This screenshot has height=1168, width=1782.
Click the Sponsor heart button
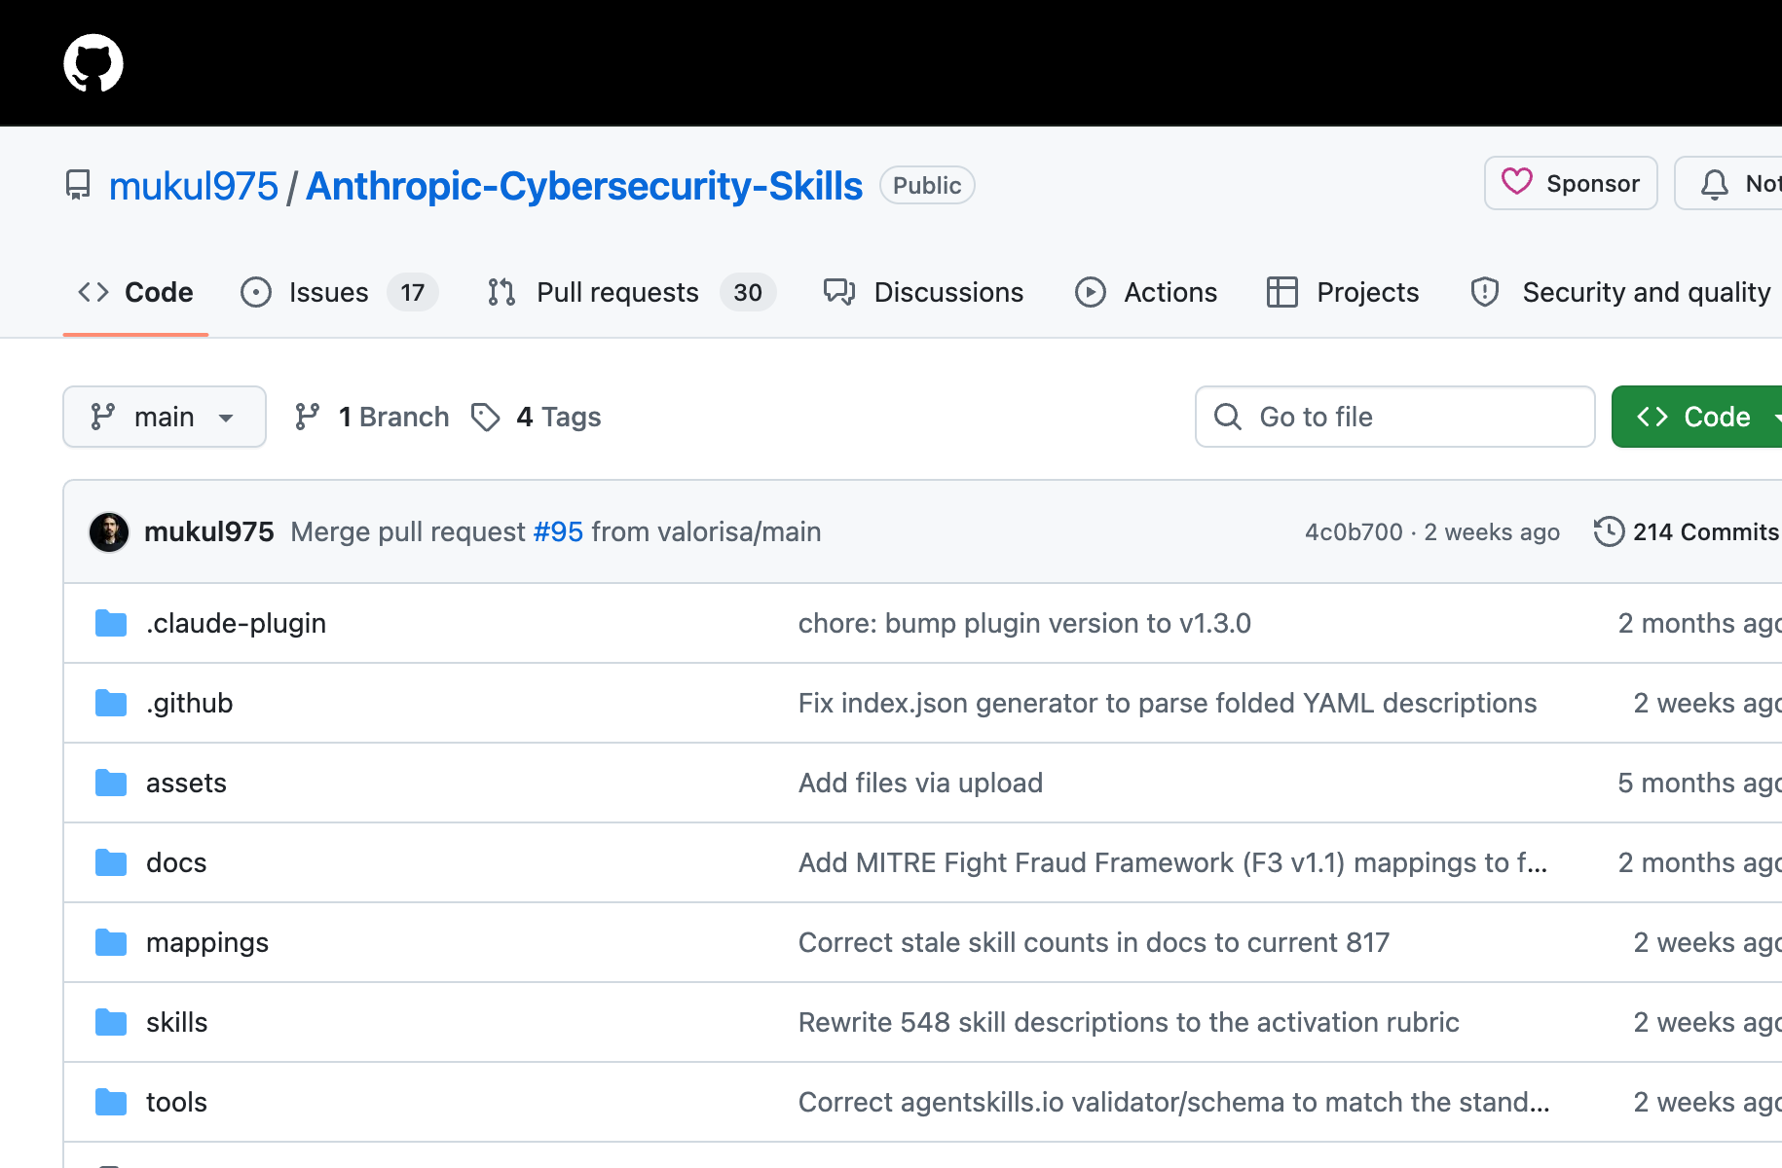click(1571, 183)
